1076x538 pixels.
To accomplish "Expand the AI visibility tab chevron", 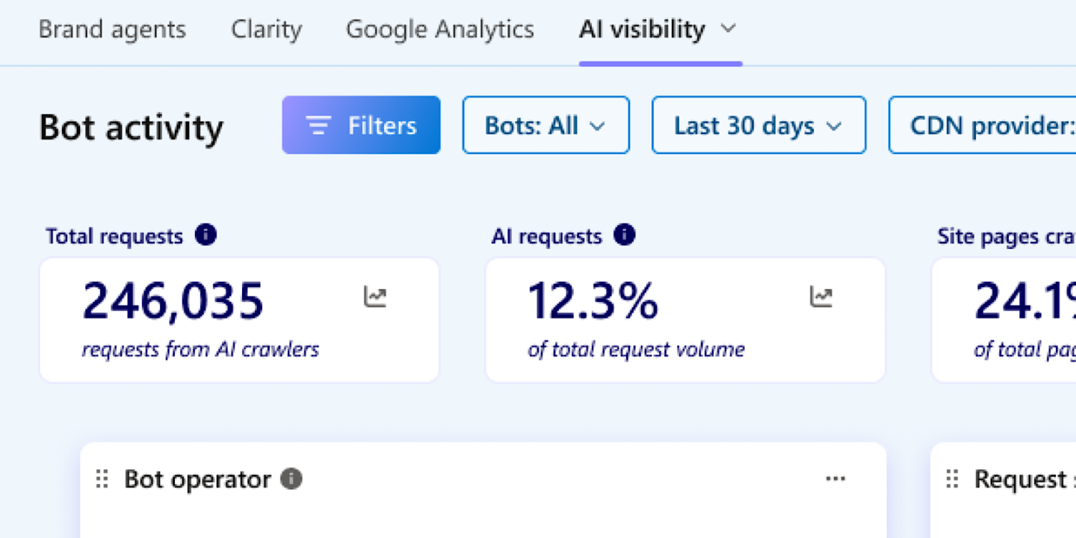I will click(728, 29).
